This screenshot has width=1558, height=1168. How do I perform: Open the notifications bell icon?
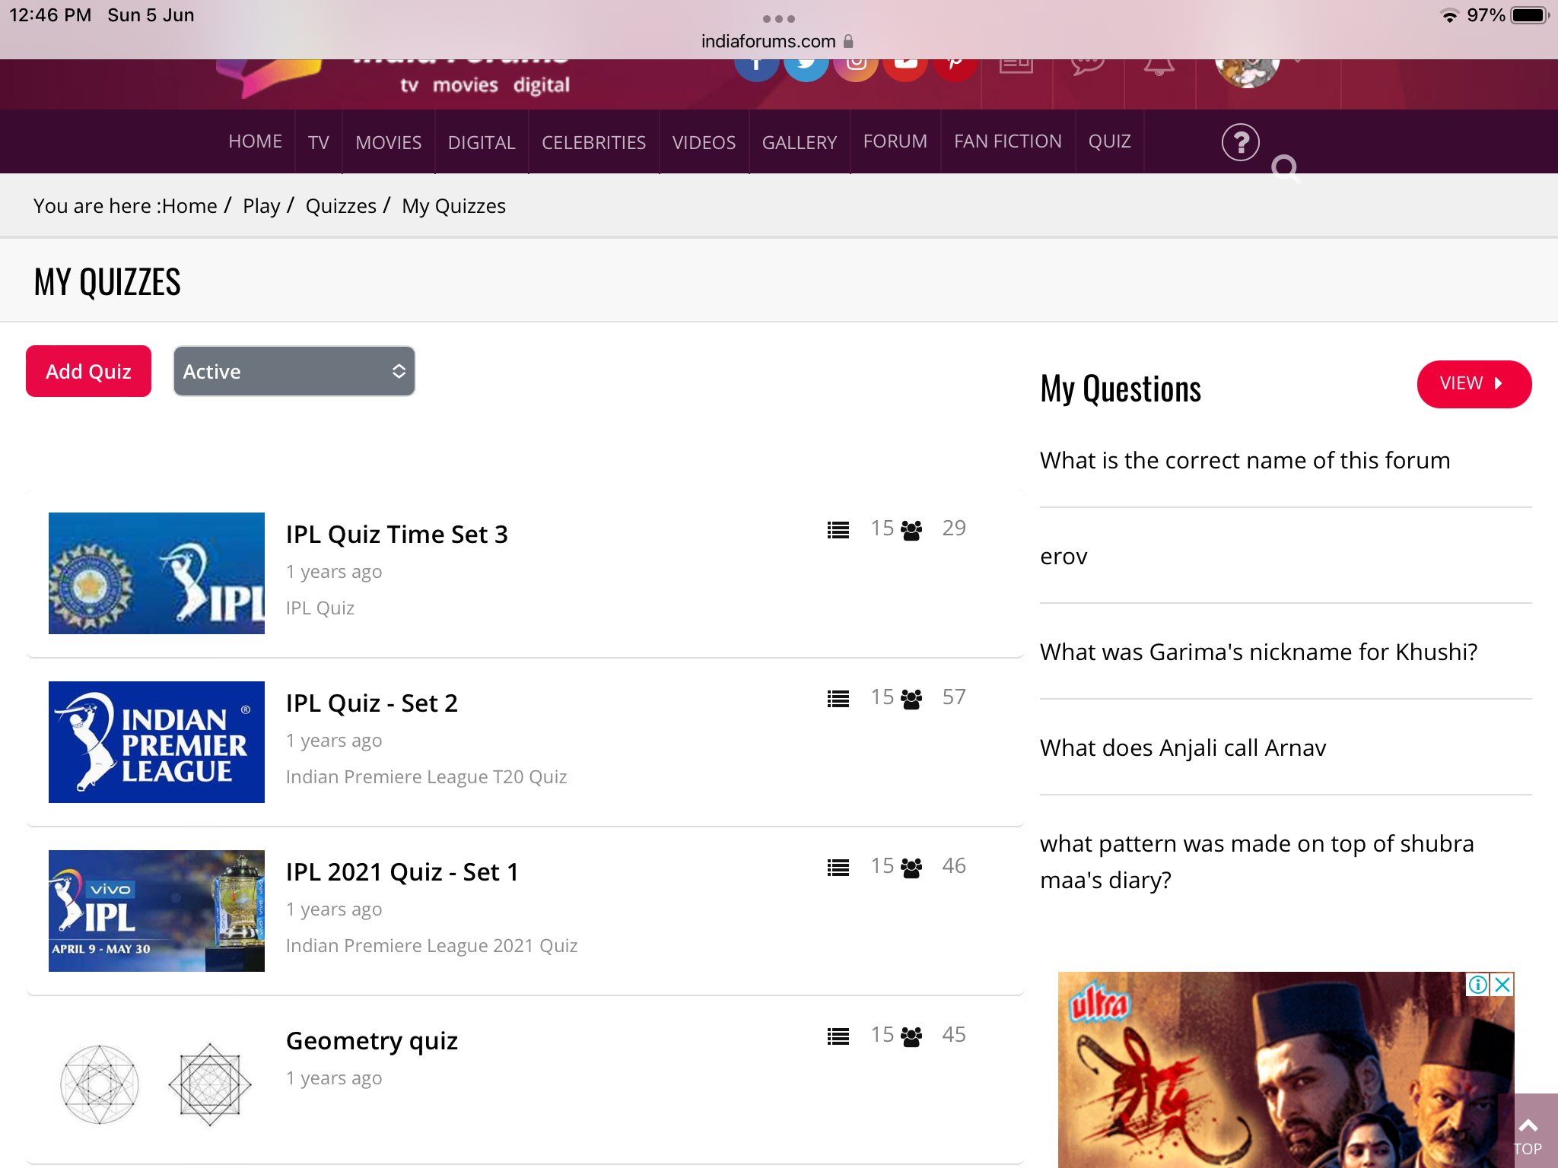click(x=1159, y=67)
